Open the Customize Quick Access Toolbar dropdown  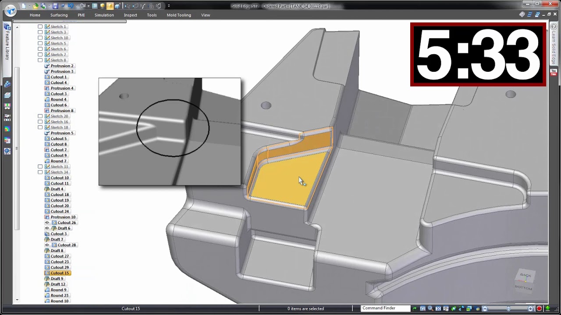[169, 6]
